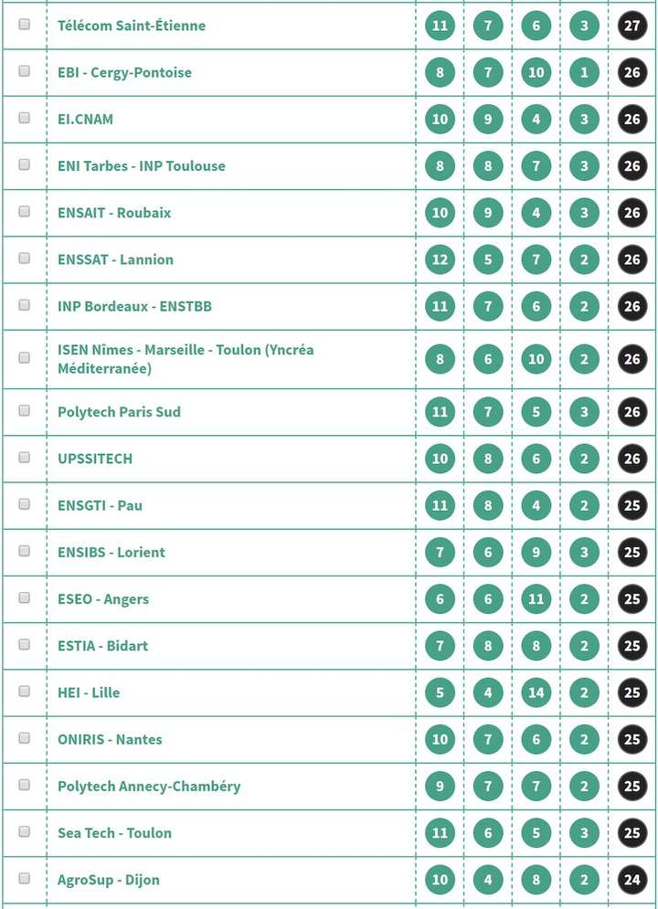This screenshot has width=658, height=909.
Task: Click the black total score 27 badge
Action: pyautogui.click(x=632, y=26)
